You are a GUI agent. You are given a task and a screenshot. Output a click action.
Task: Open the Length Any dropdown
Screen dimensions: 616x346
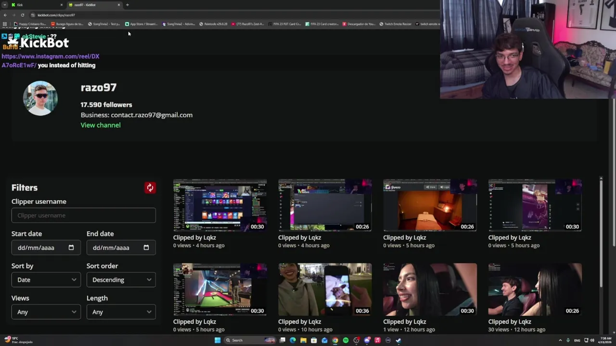[121, 312]
